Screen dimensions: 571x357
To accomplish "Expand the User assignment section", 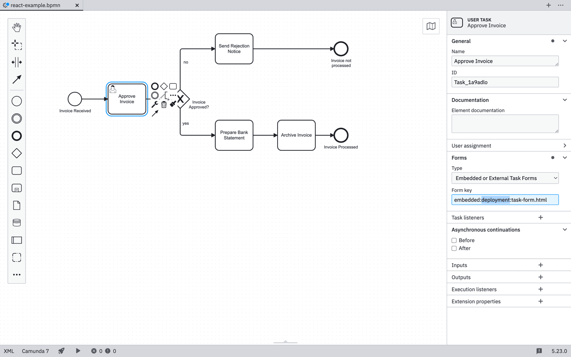I will (x=565, y=145).
